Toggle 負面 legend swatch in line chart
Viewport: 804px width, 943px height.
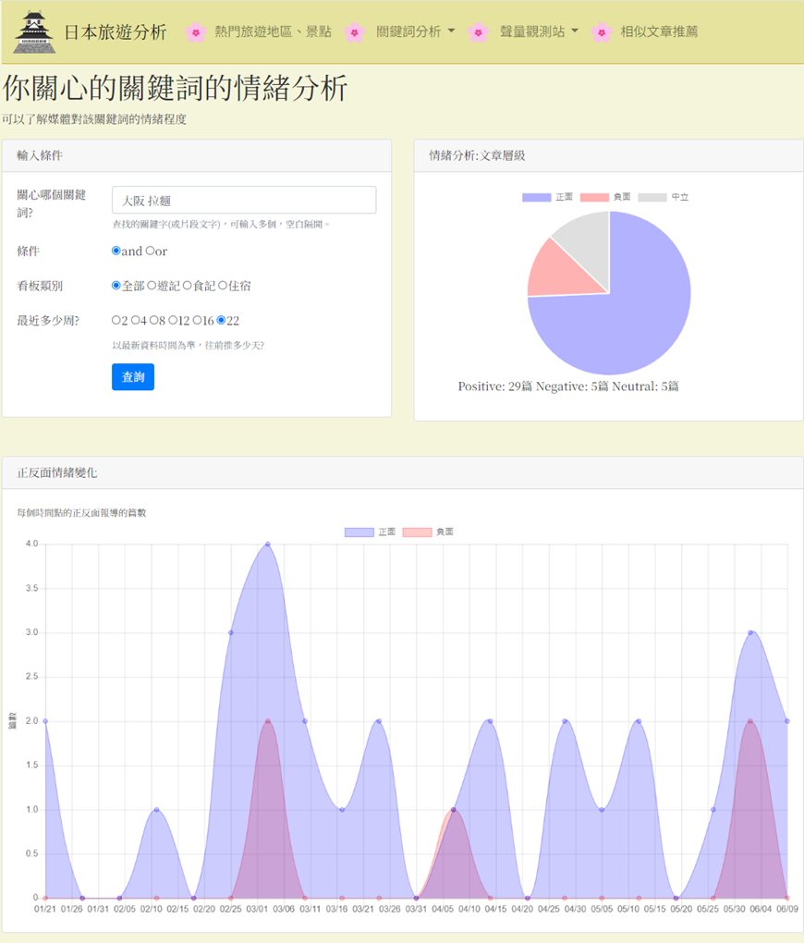coord(415,533)
